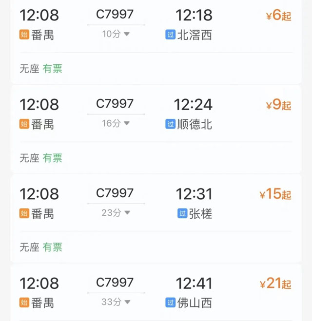This screenshot has width=312, height=321.
Task: Expand the 16分 duration dropdown arrow
Action: coord(126,123)
